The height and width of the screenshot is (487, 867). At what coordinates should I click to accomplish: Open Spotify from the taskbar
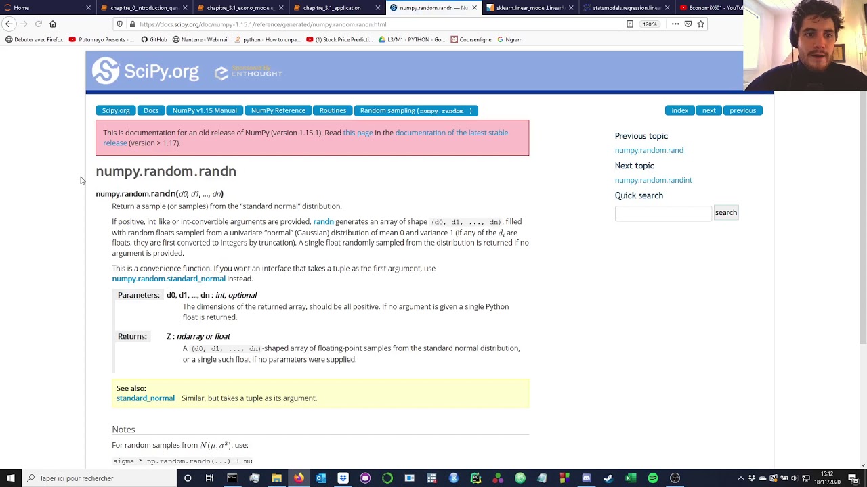point(652,478)
